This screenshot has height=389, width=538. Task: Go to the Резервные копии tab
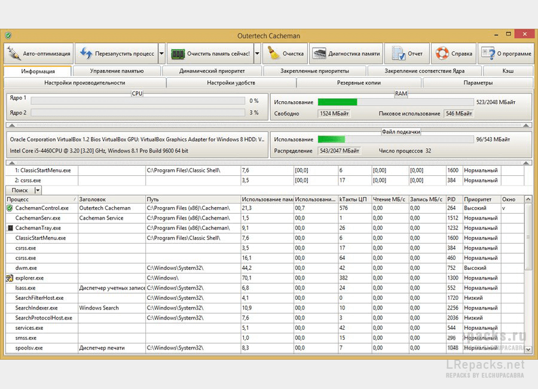tap(359, 83)
